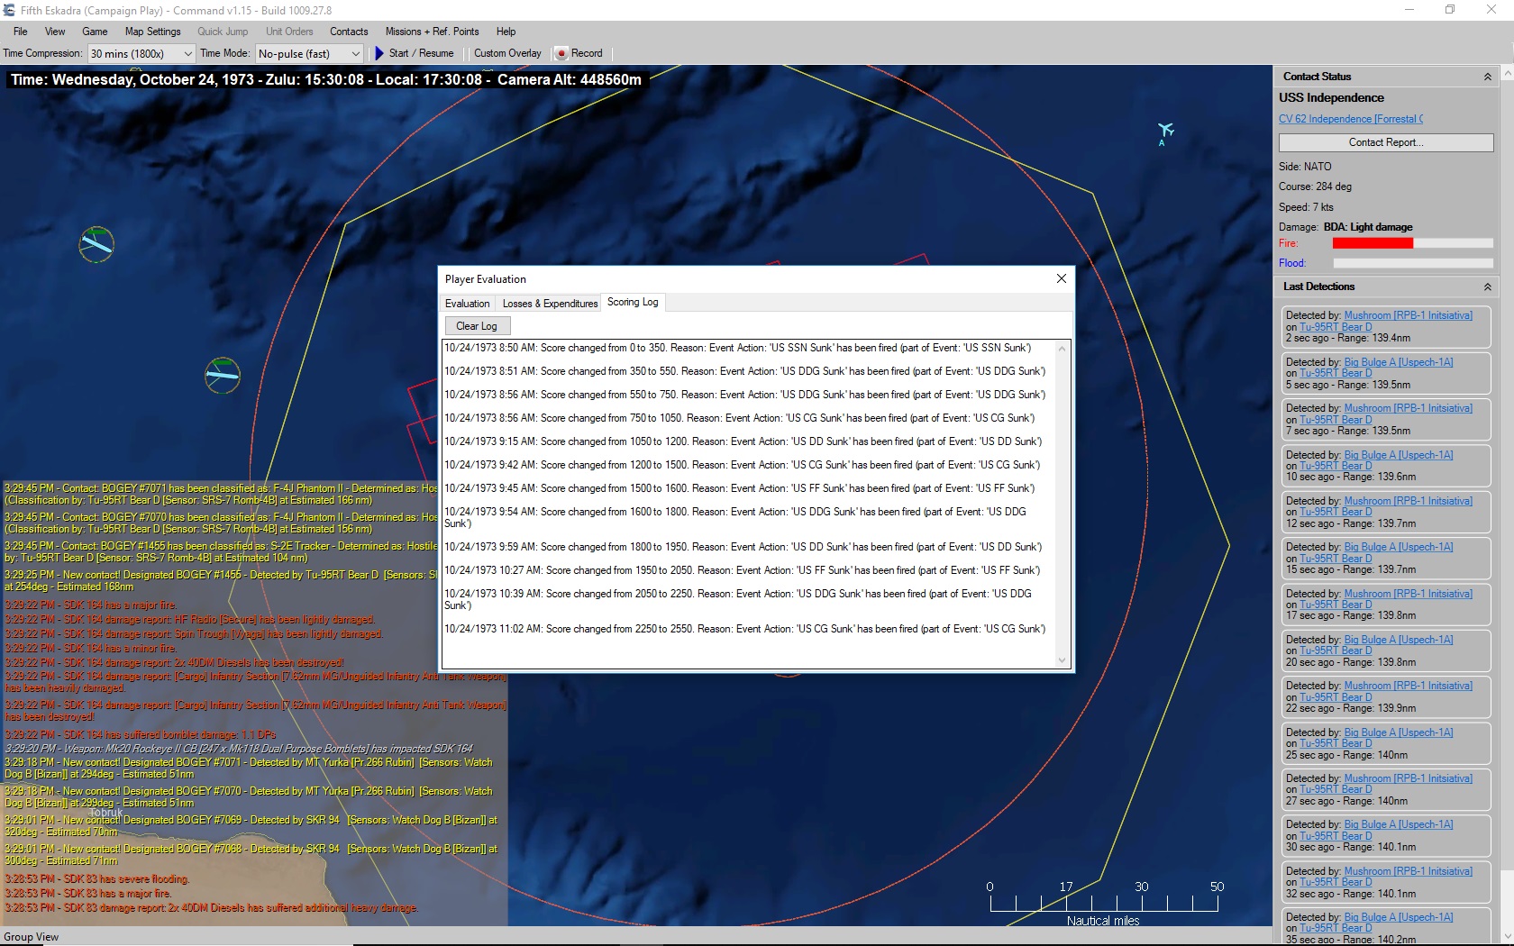
Task: Click Start / Resume to run the simulation
Action: click(414, 53)
